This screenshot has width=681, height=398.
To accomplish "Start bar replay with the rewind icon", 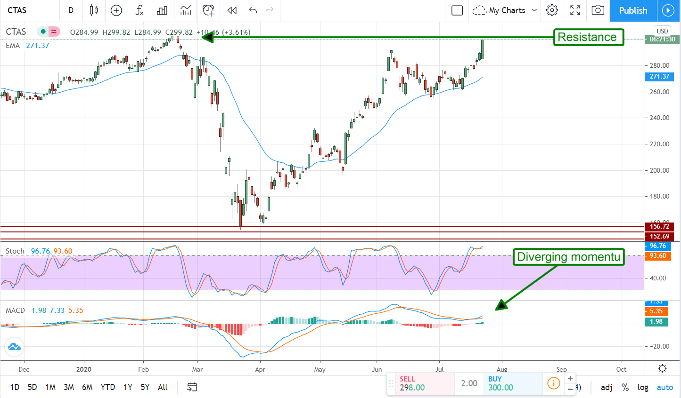I will [x=231, y=10].
